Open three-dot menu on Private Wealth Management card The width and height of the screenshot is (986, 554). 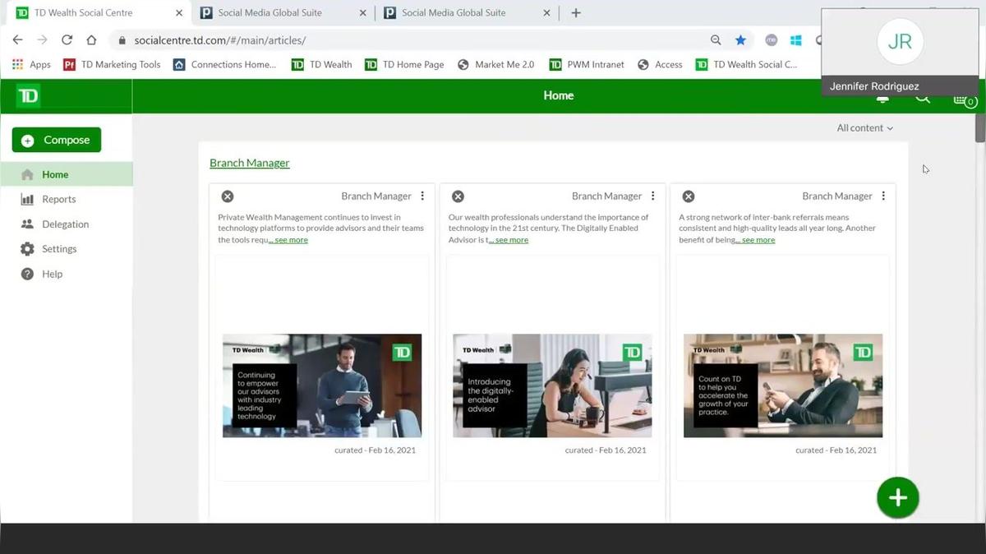[422, 196]
